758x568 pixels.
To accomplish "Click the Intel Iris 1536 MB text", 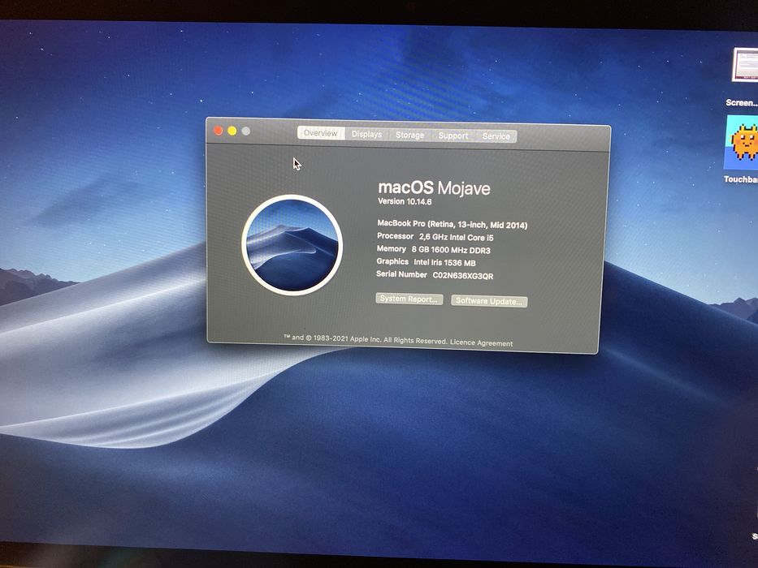I will click(444, 263).
